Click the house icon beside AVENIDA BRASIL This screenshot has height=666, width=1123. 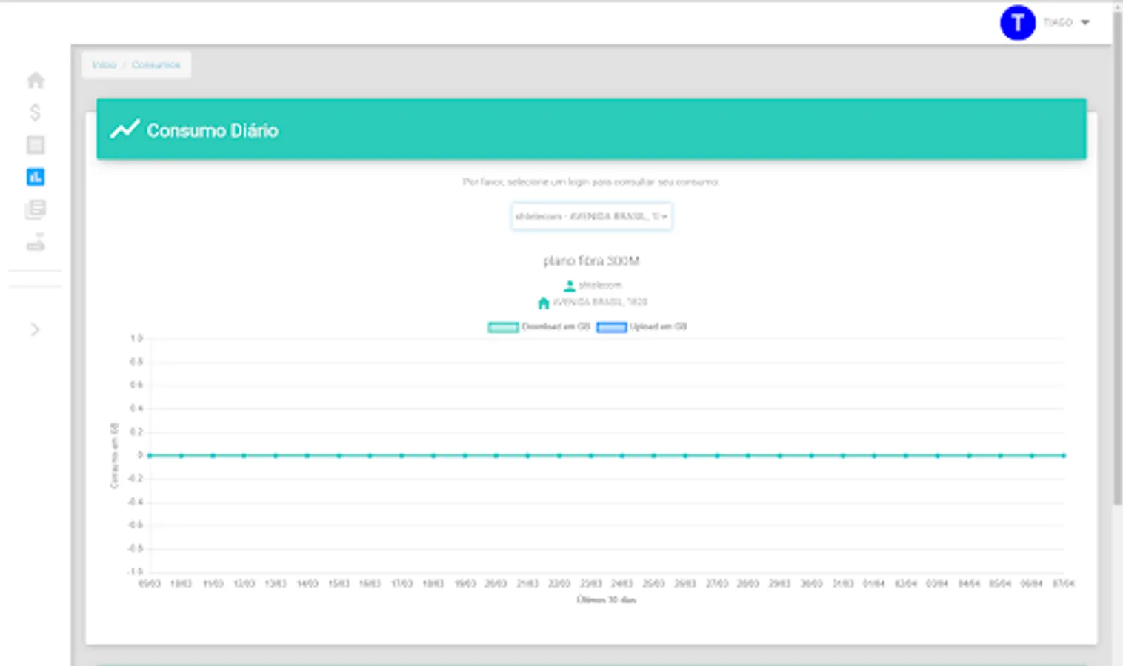click(543, 303)
